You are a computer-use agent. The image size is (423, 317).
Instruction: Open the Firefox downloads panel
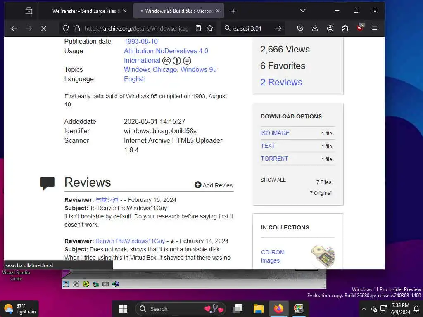[315, 28]
